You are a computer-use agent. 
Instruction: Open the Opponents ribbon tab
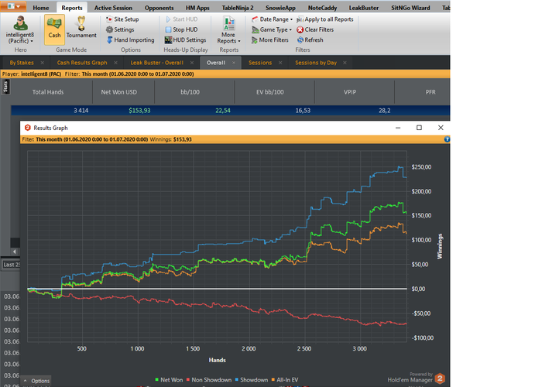159,8
